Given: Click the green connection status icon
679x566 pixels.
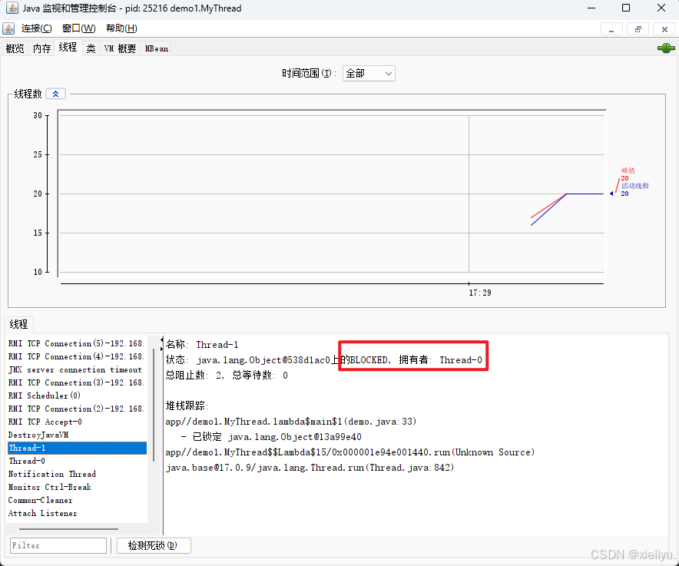Looking at the screenshot, I should tap(666, 48).
